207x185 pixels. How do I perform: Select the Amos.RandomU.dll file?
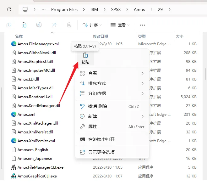point(35,97)
